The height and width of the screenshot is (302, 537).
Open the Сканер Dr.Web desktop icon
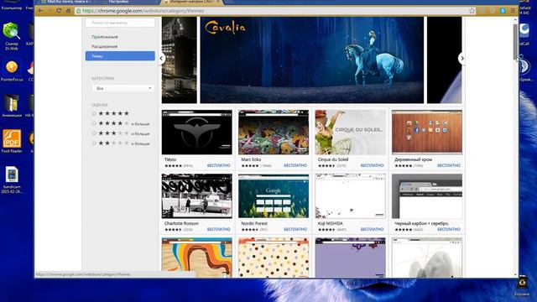tap(11, 36)
